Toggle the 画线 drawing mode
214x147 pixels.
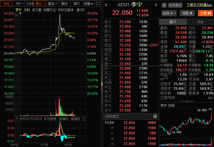64,4
